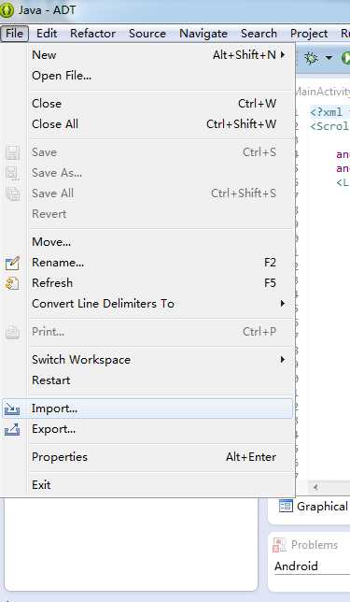The width and height of the screenshot is (350, 602).
Task: Open the Edit menu
Action: (47, 34)
